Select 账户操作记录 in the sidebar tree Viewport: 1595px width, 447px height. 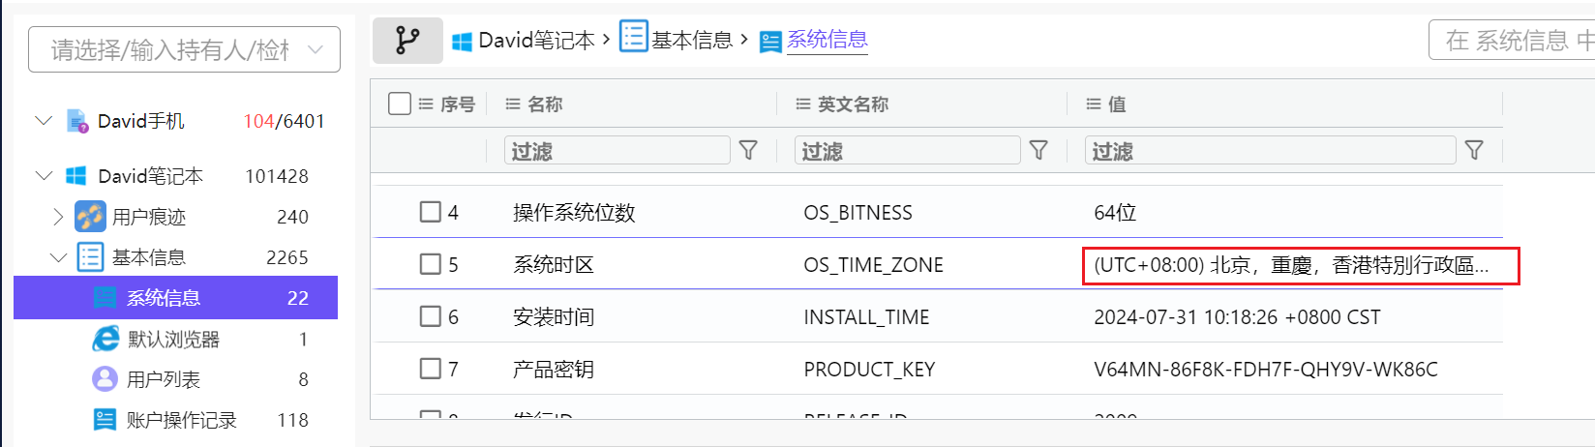click(x=181, y=420)
